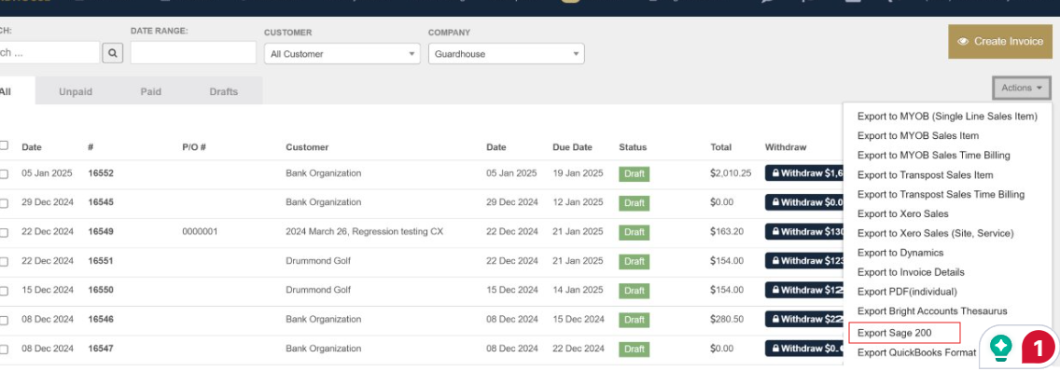Tick the checkbox for invoice 16552
Screen dimensions: 1060x371
pos(4,173)
